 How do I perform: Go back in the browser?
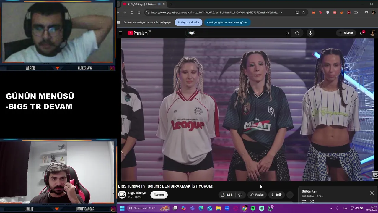118,12
